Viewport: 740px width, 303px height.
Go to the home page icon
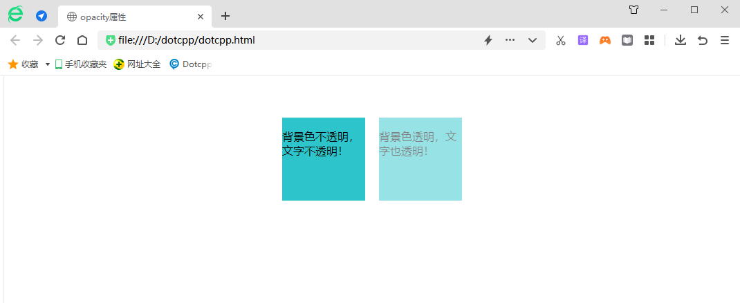(82, 40)
